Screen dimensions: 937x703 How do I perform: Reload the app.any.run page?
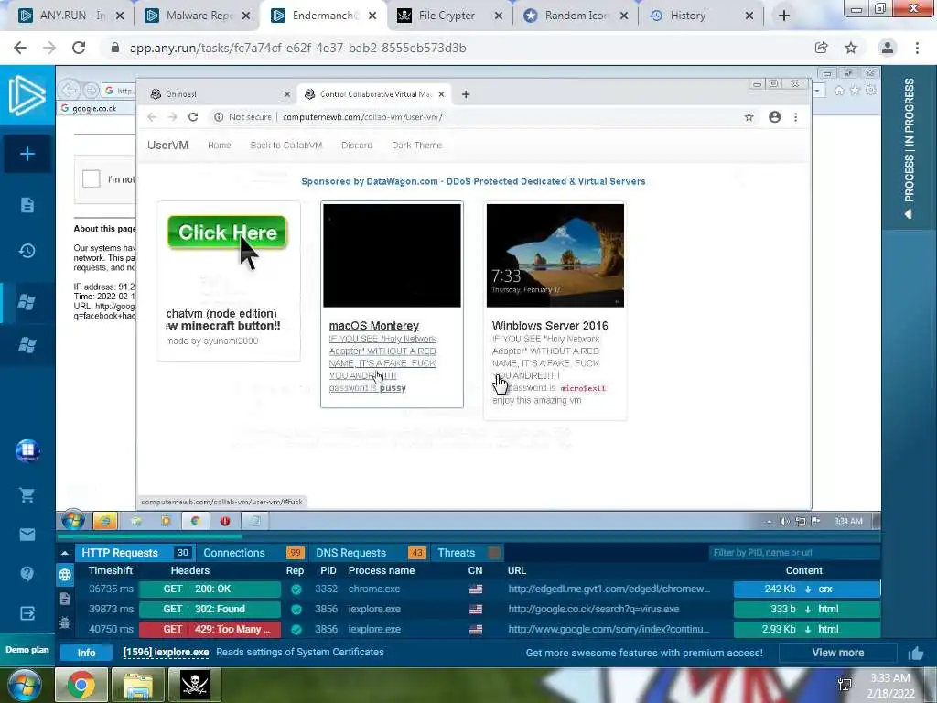[79, 48]
